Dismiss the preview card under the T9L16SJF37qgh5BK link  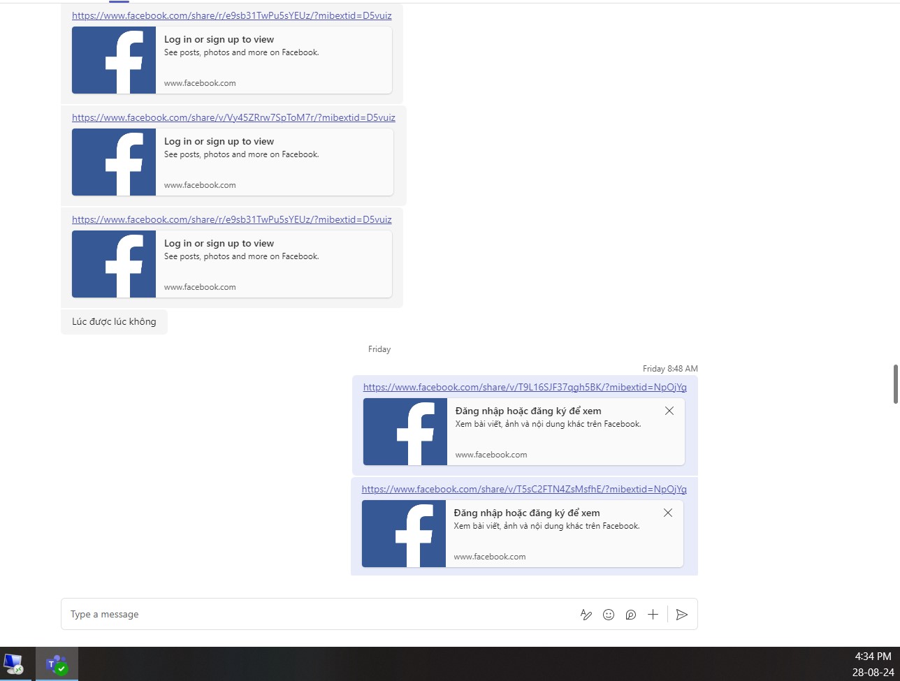point(669,411)
